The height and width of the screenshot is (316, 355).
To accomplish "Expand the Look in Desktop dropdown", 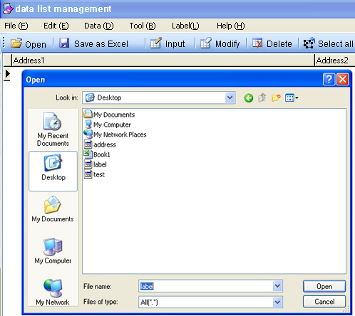I will [x=230, y=98].
